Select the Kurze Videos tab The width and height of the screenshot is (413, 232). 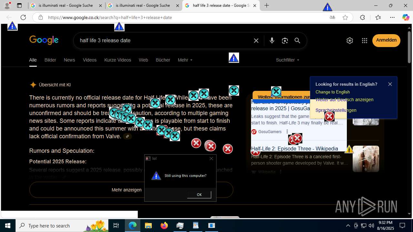click(x=118, y=60)
